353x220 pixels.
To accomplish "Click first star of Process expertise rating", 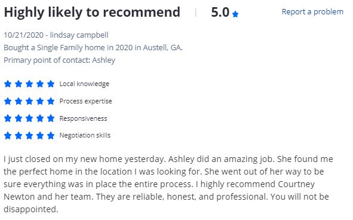I will 8,101.
